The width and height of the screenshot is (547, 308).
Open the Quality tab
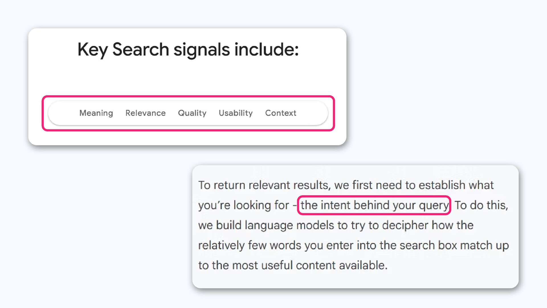192,113
